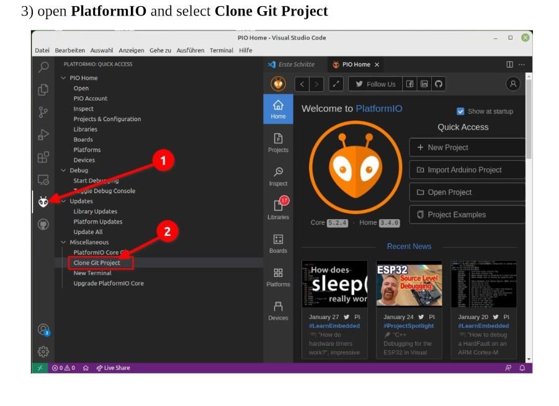Open the ESP32 Source Level Debugging thumbnail

[x=409, y=284]
